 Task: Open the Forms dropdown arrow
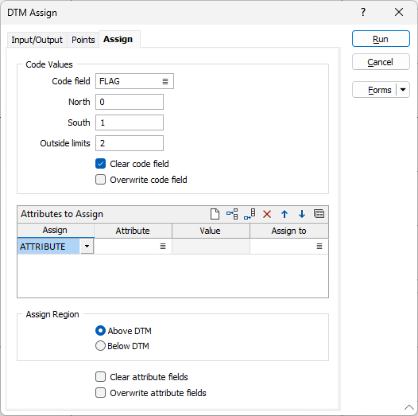click(x=403, y=90)
